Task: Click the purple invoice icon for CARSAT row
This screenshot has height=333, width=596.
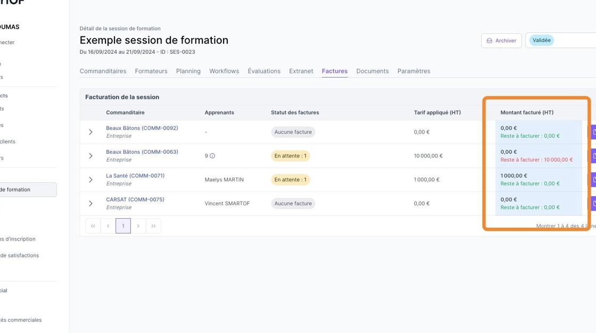Action: pos(593,203)
